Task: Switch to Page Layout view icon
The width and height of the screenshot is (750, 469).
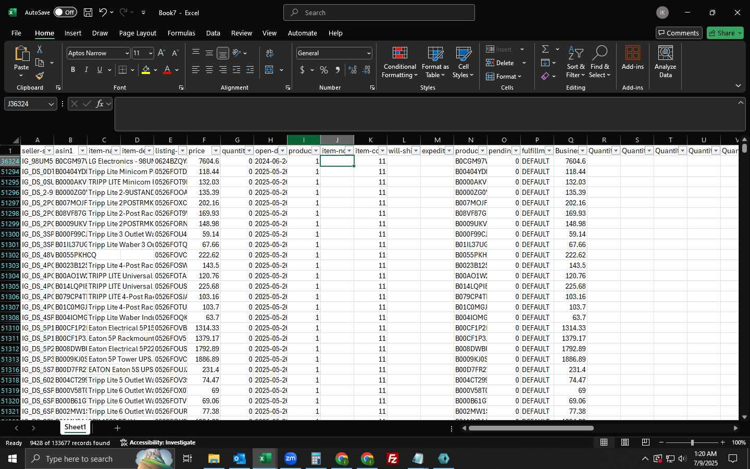Action: (625, 442)
